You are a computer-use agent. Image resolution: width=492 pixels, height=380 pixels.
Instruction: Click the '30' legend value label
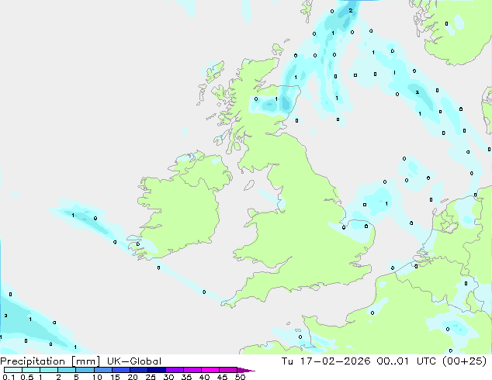[168, 377]
